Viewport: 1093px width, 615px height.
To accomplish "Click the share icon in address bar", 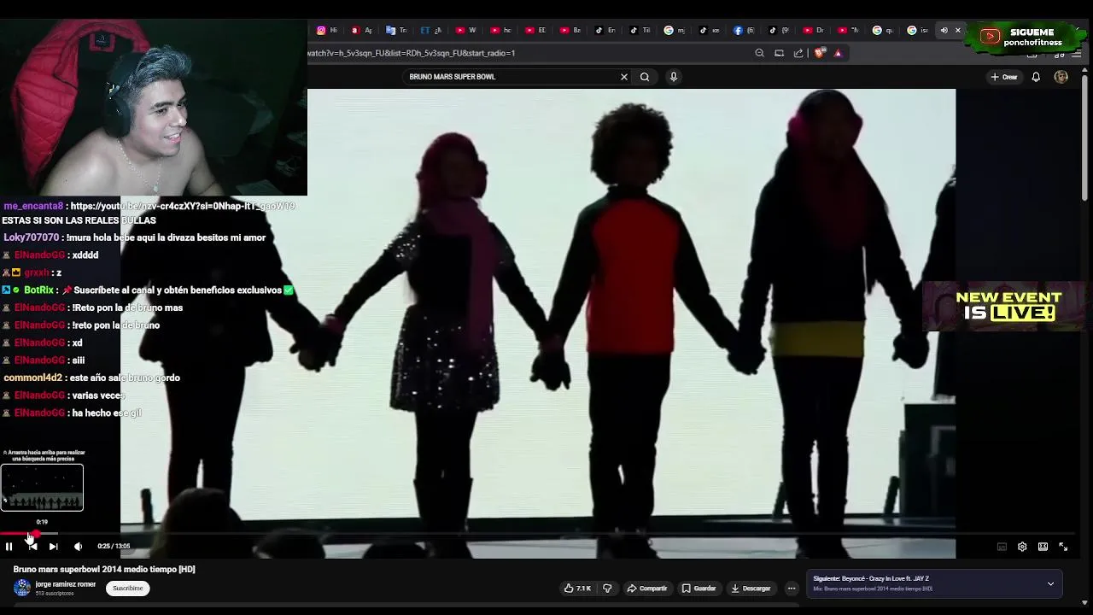I will (x=798, y=53).
